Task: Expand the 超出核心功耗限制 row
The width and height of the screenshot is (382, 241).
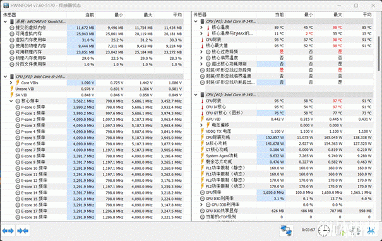Action: (201, 64)
